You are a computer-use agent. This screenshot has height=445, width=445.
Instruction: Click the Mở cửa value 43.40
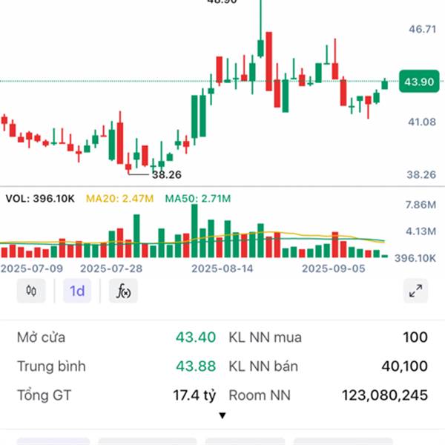coord(196,337)
